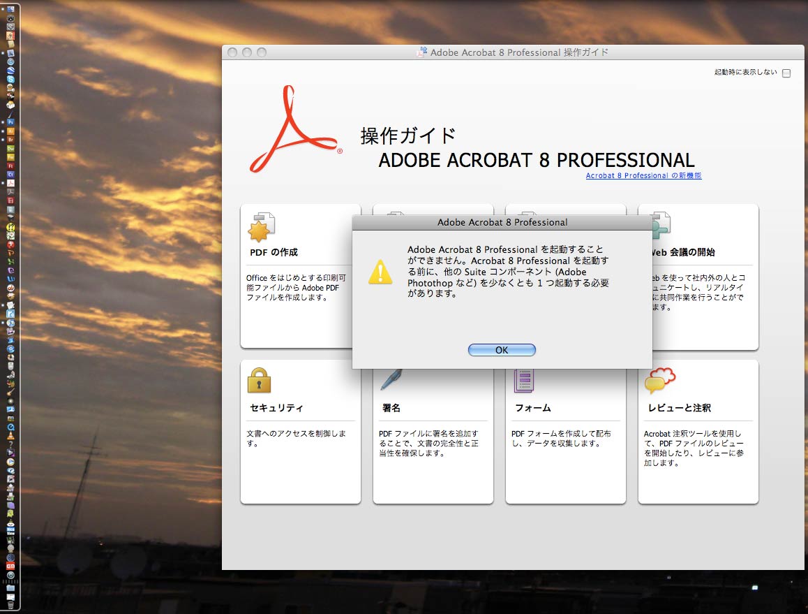Click OK in the Acrobat alert dialog
The image size is (808, 614).
pyautogui.click(x=502, y=351)
